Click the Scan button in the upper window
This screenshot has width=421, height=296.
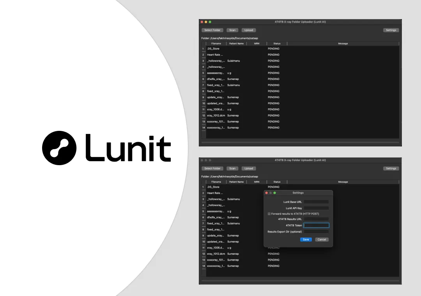[x=232, y=30]
